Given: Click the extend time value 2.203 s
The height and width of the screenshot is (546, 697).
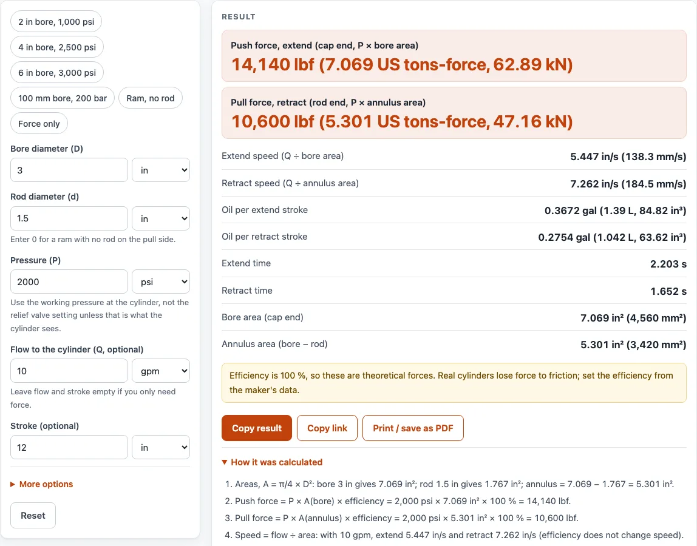Looking at the screenshot, I should click(x=668, y=264).
